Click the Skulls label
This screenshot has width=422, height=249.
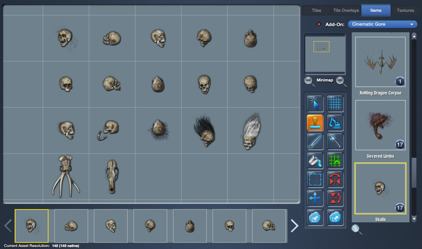(380, 219)
